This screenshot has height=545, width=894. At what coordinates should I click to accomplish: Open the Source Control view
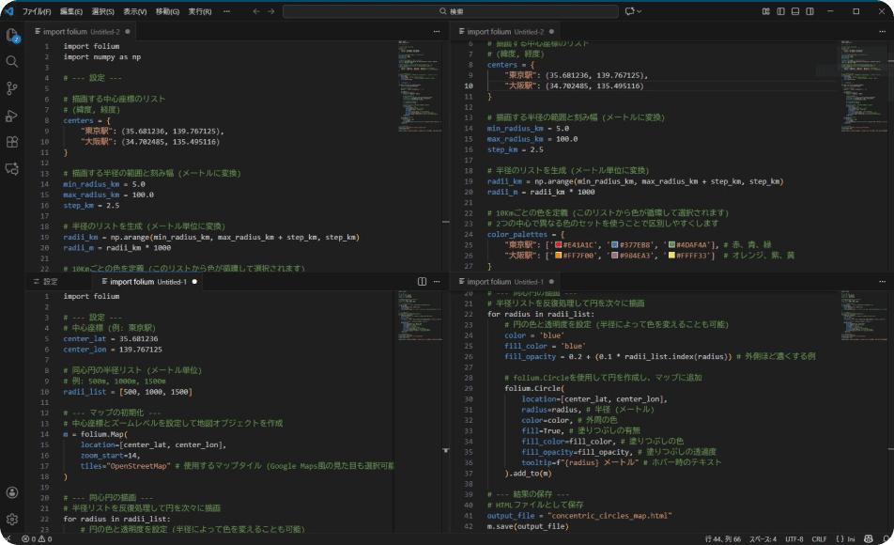coord(12,88)
